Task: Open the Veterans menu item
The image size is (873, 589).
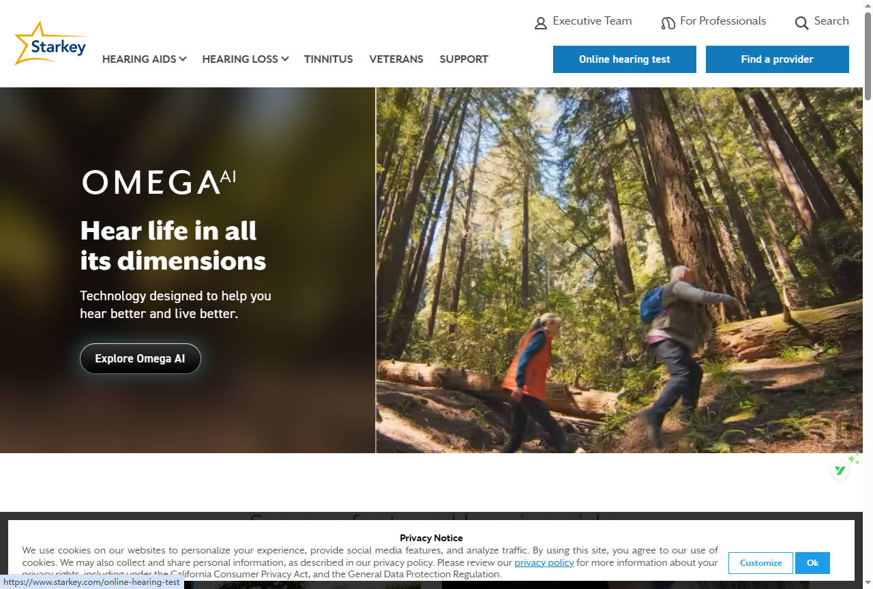Action: 396,59
